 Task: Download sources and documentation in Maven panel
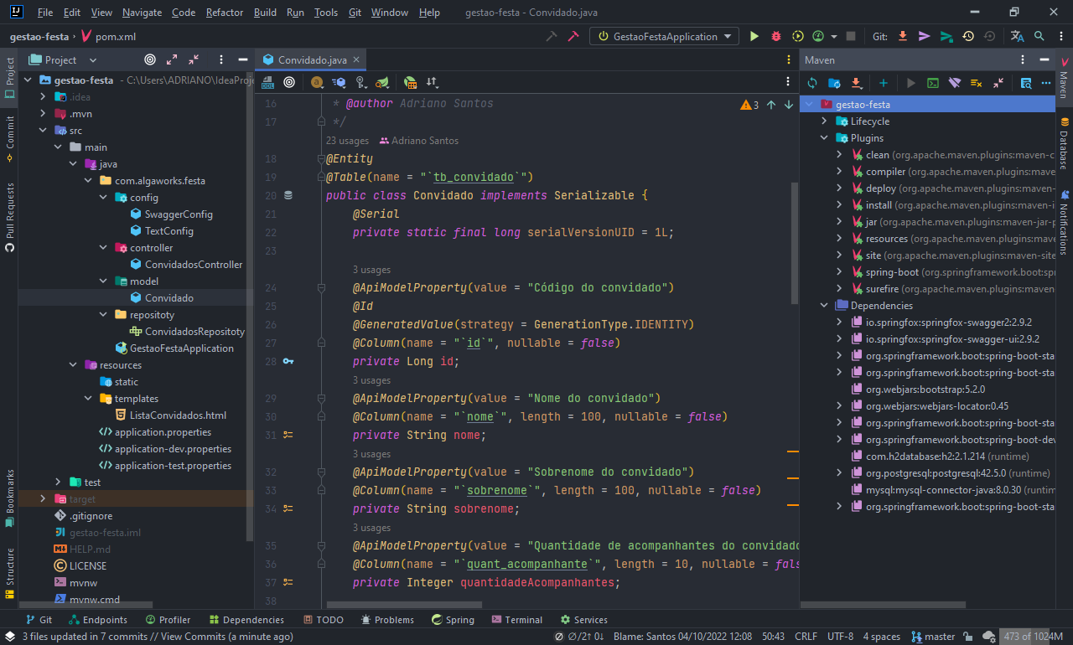[x=856, y=83]
